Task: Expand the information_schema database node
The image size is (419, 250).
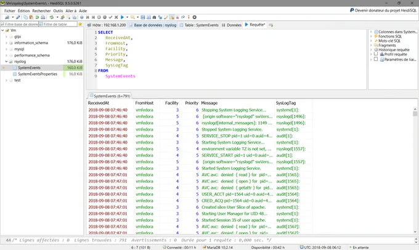Action: [x=6, y=42]
